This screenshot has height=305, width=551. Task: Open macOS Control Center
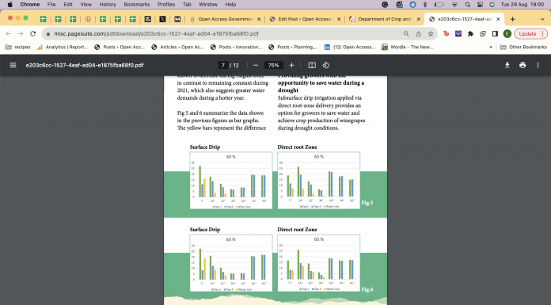[480, 4]
